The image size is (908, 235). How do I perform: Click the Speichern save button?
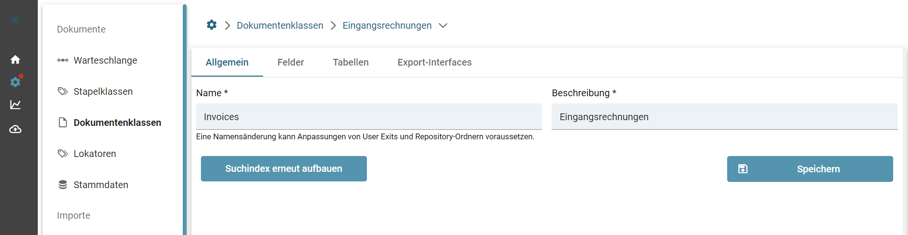[809, 169]
